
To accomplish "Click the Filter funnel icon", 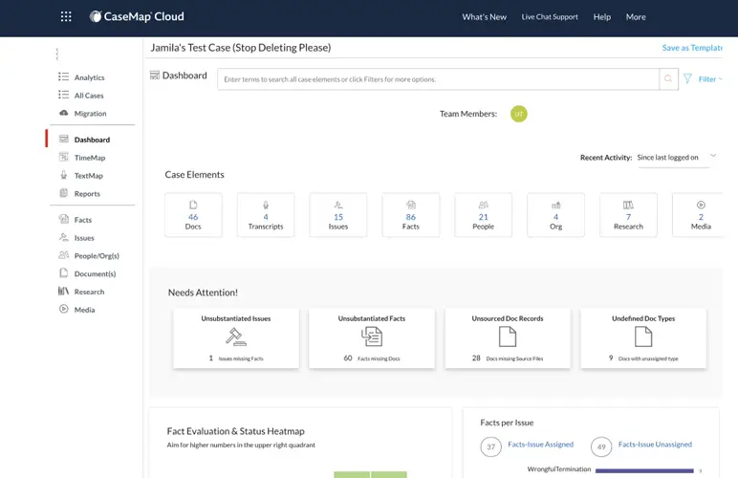I will [x=687, y=79].
